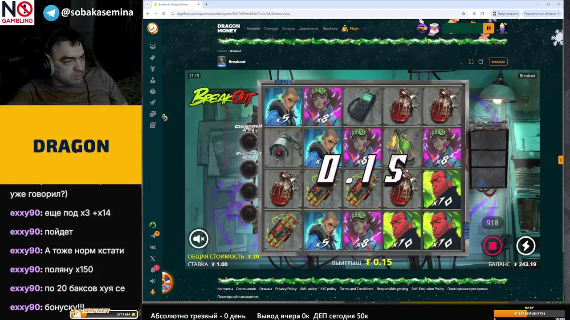Go back in the browser
The height and width of the screenshot is (320, 570).
pyautogui.click(x=148, y=13)
